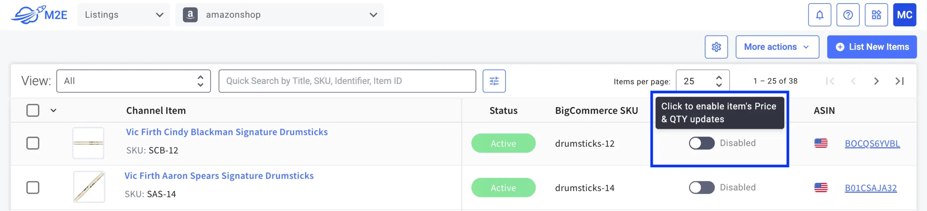Expand the amazonshop account dropdown

pos(279,15)
